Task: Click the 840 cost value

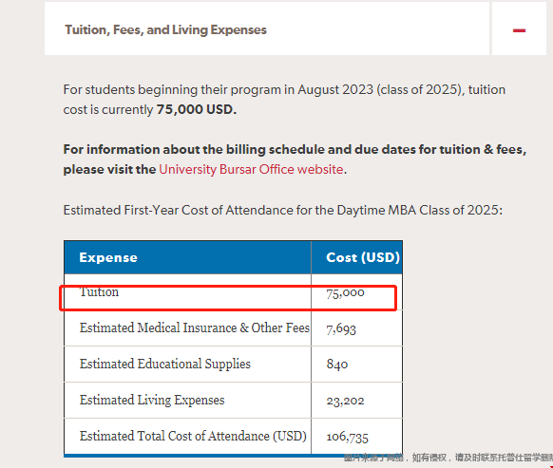Action: [x=336, y=365]
